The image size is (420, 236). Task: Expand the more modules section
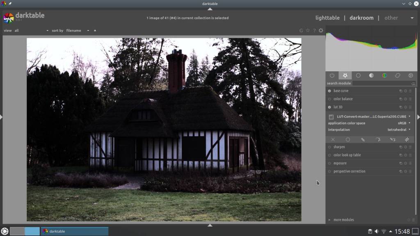click(x=344, y=220)
